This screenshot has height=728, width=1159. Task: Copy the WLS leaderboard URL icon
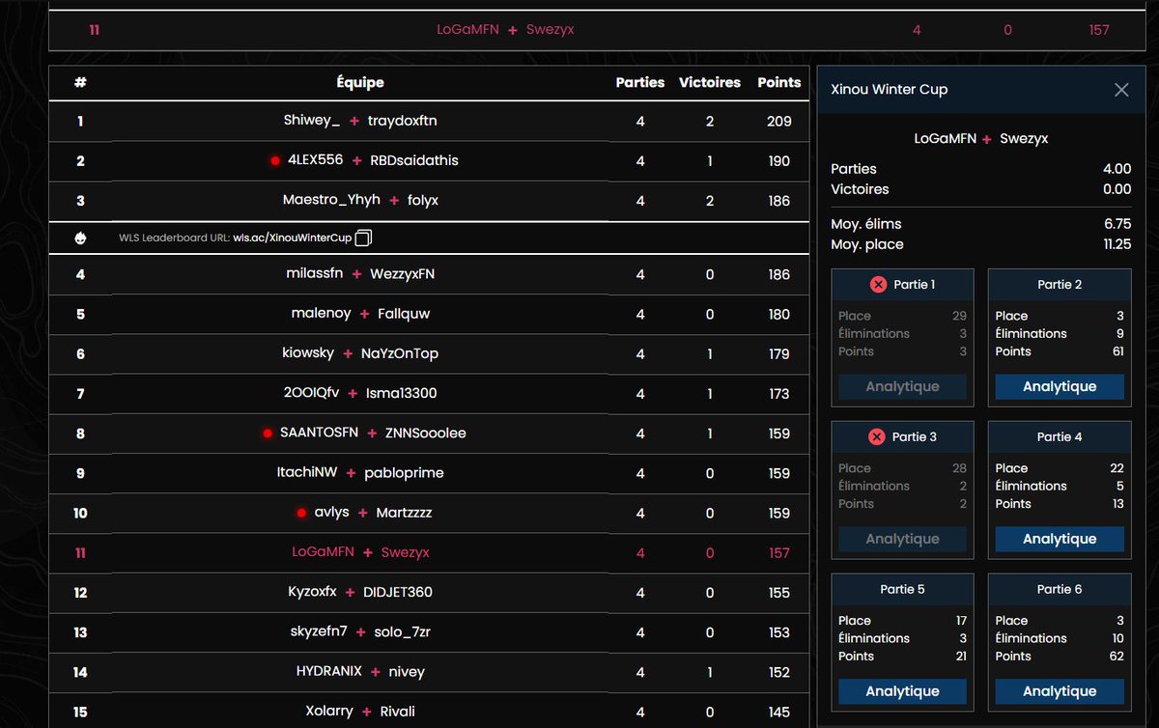[364, 238]
